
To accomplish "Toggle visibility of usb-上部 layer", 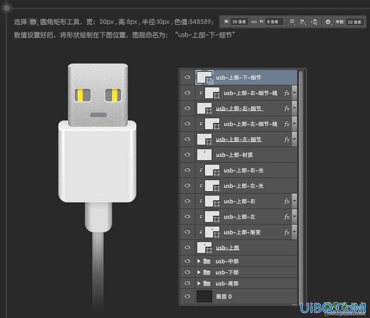I will tap(187, 247).
